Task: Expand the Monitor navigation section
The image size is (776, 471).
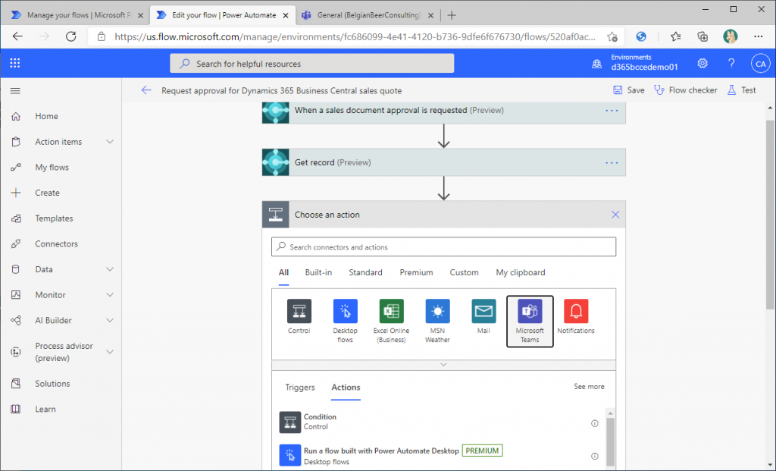Action: [110, 295]
